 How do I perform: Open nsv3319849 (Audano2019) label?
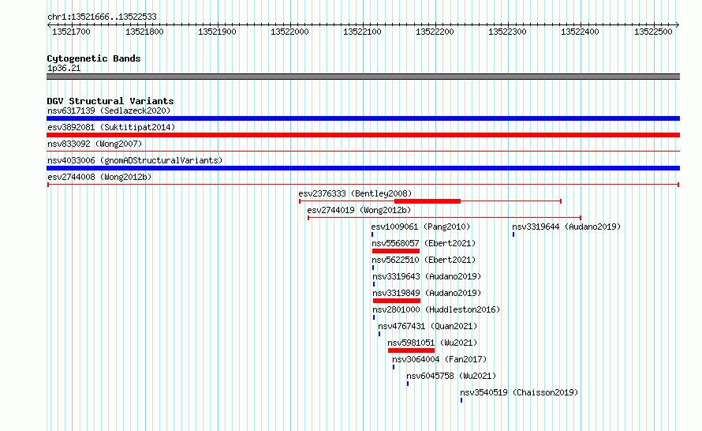pyautogui.click(x=427, y=293)
